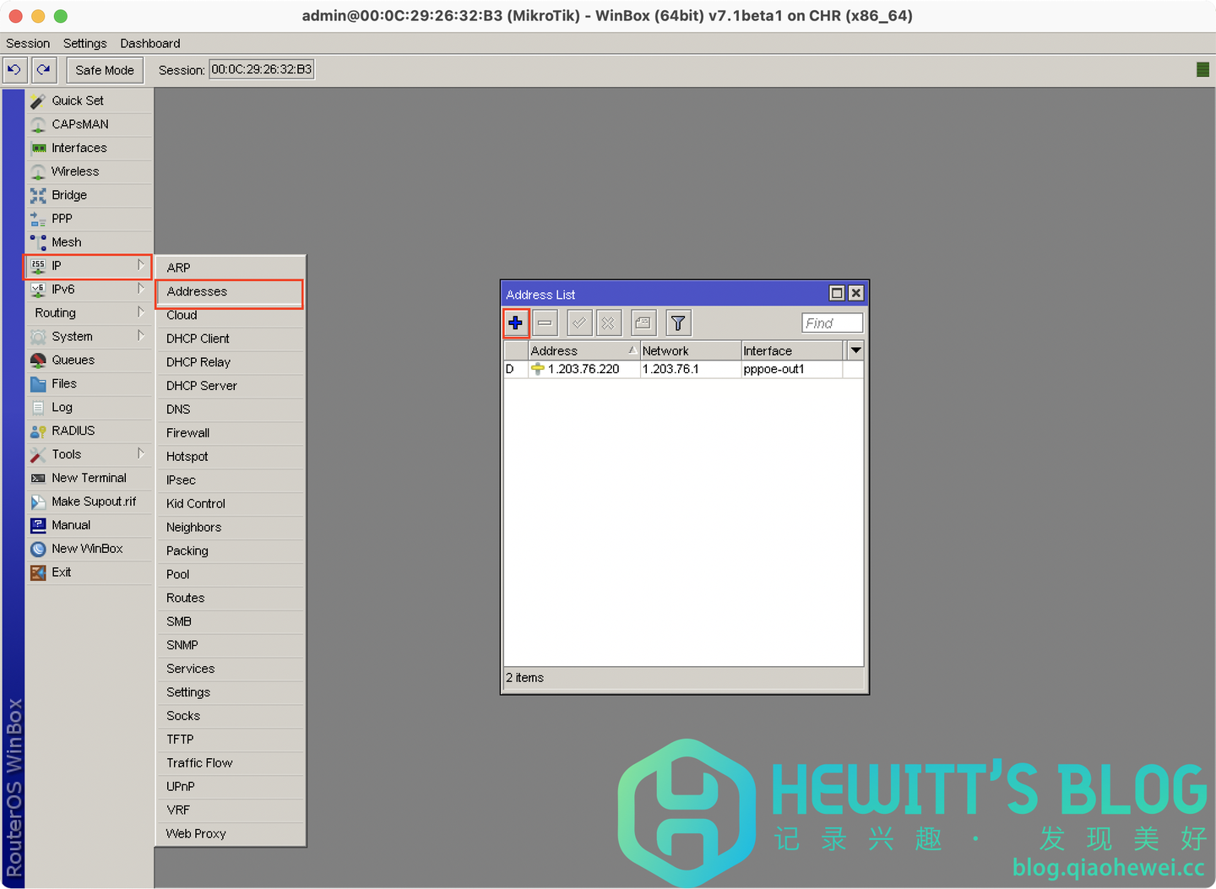Screen dimensions: 1216x889
Task: Click the blue plus Add button
Action: pos(516,323)
